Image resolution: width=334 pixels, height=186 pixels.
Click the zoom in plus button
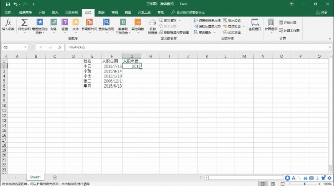[x=319, y=183]
